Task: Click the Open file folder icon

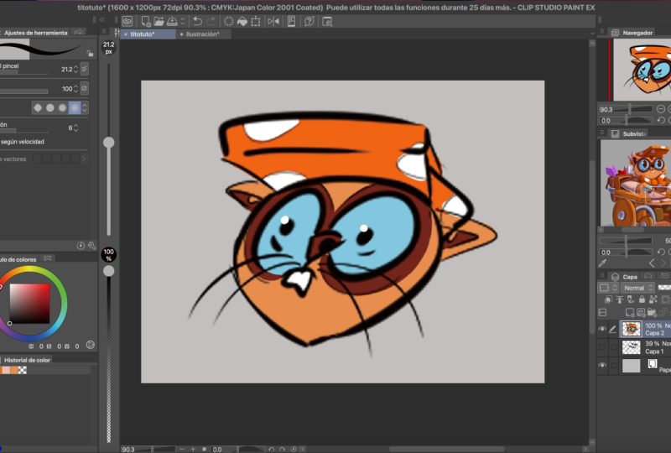Action: click(159, 22)
